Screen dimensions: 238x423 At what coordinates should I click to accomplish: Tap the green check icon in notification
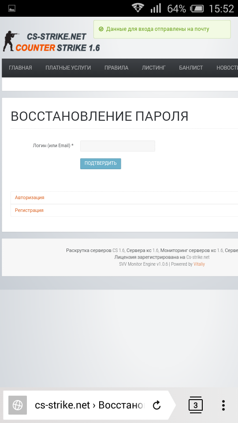[x=101, y=29]
